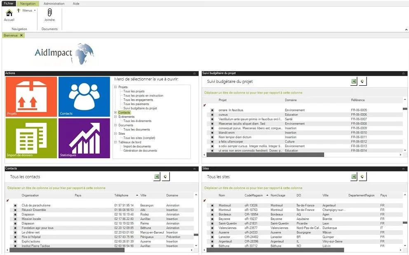409x255 pixels.
Task: Export Tous les sites to Excel
Action: (354, 177)
